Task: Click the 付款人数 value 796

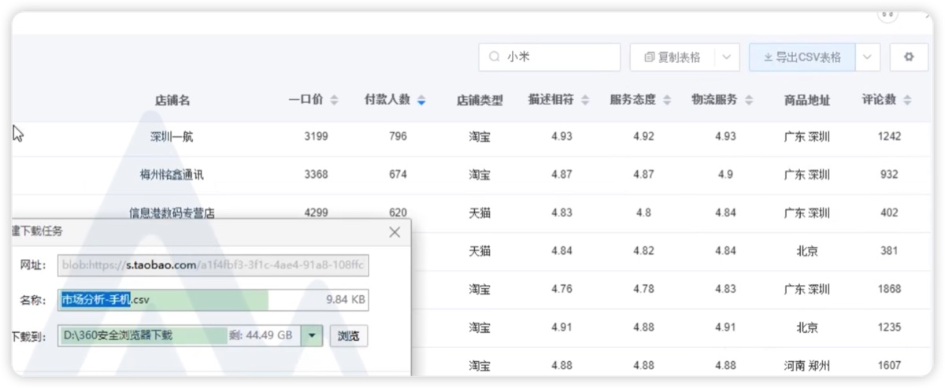Action: (398, 136)
